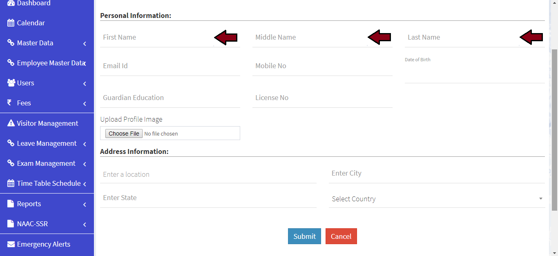558x256 pixels.
Task: Click the NAAC-SSR document icon
Action: [11, 224]
